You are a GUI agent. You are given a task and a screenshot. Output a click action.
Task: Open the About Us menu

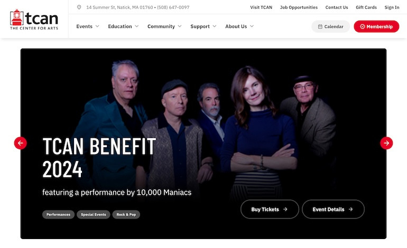click(239, 26)
